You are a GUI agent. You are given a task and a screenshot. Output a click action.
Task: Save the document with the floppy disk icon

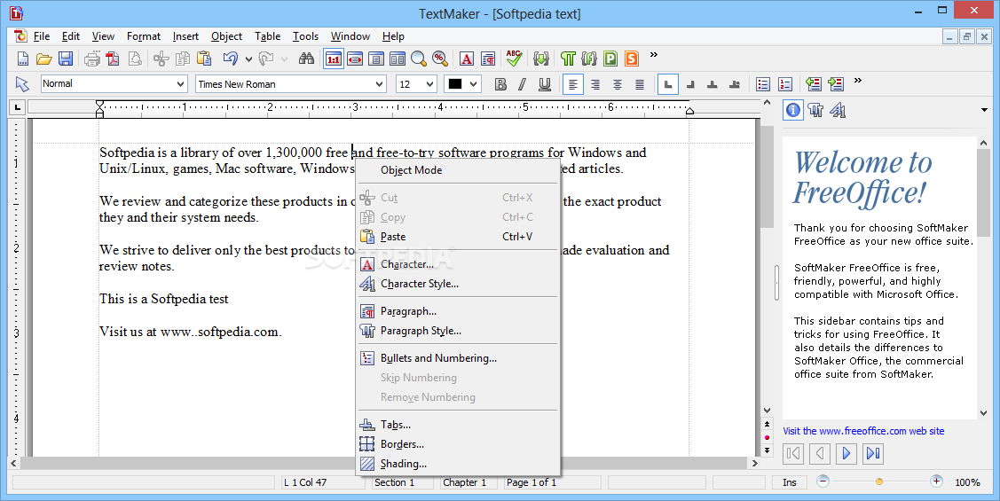[x=65, y=59]
